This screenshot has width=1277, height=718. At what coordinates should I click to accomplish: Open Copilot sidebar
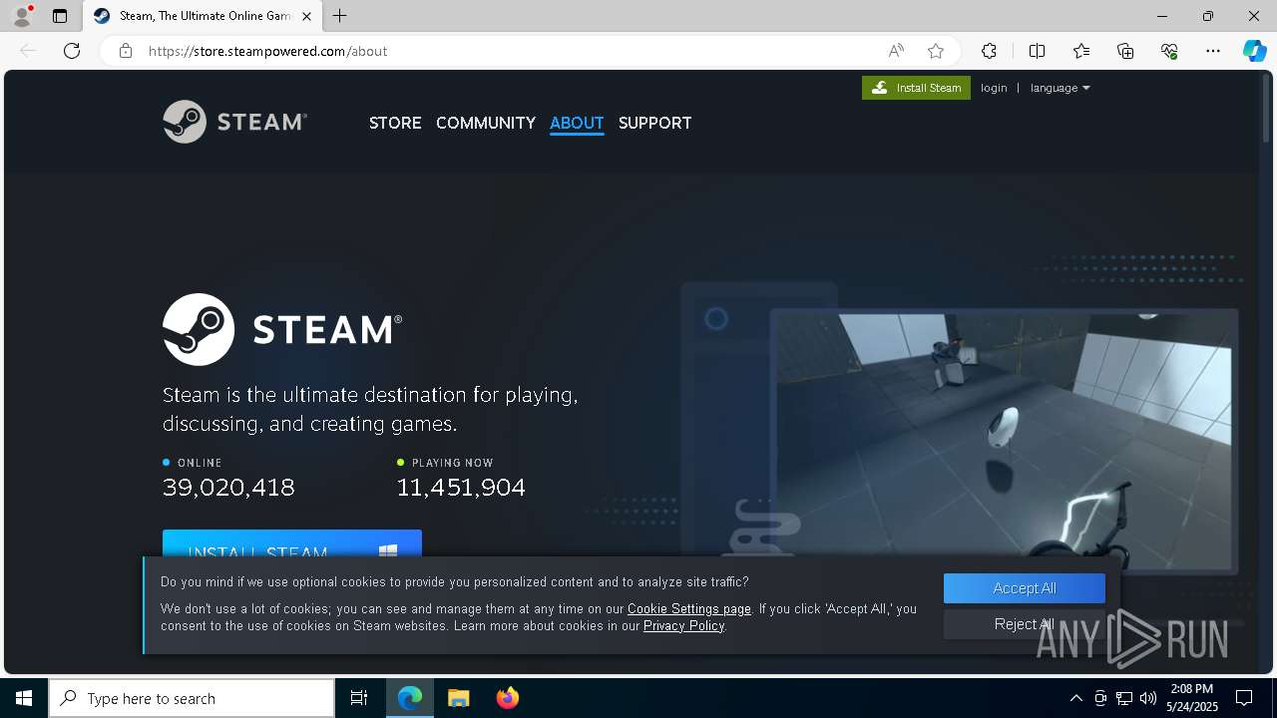coord(1254,51)
